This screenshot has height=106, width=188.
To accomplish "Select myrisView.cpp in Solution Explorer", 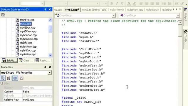I will [x=28, y=54].
